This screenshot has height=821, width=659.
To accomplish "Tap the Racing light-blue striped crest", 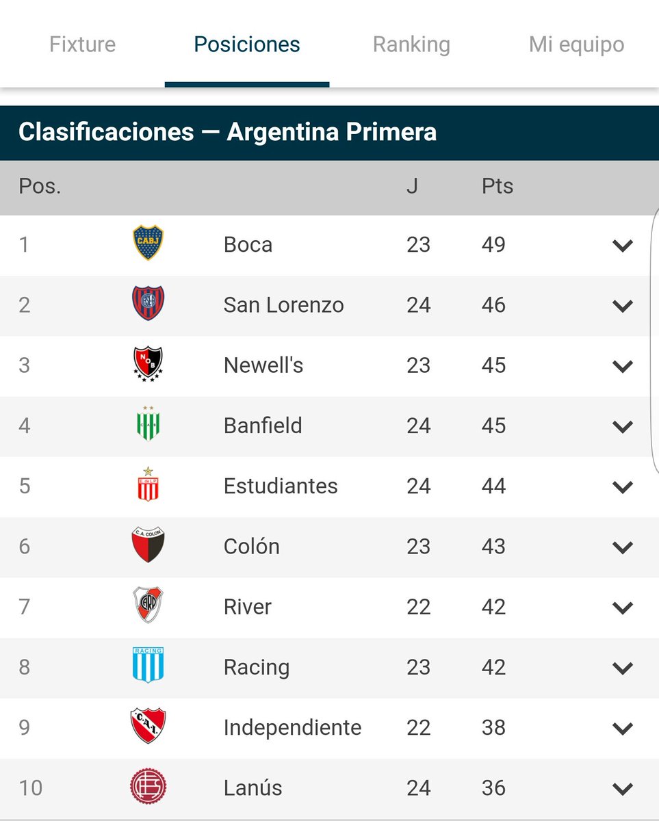I will [148, 665].
